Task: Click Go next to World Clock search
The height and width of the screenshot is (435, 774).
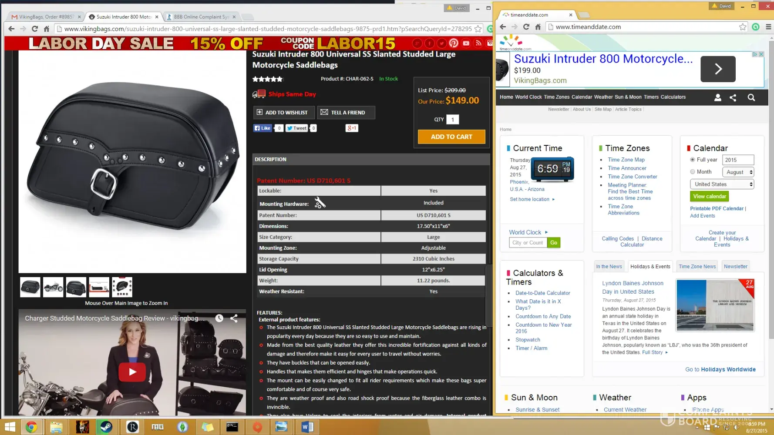Action: click(554, 243)
